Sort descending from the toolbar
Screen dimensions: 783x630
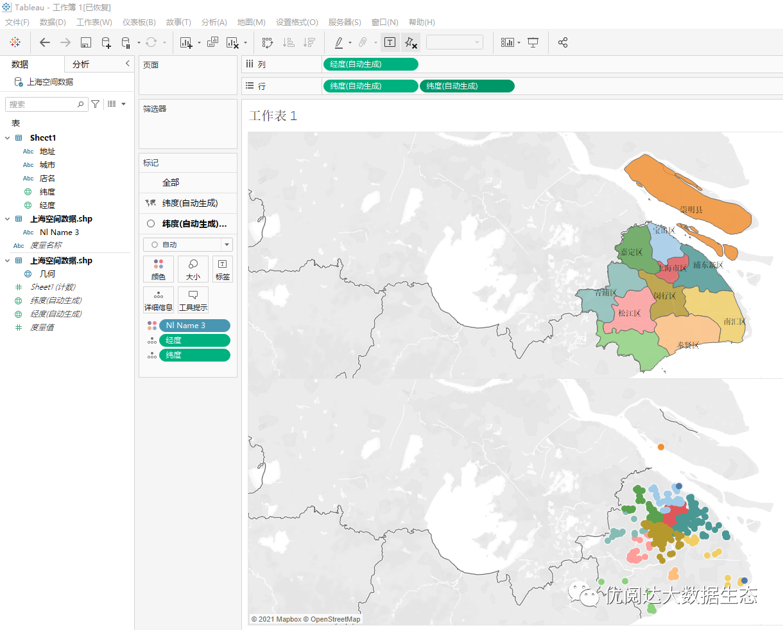pos(309,42)
